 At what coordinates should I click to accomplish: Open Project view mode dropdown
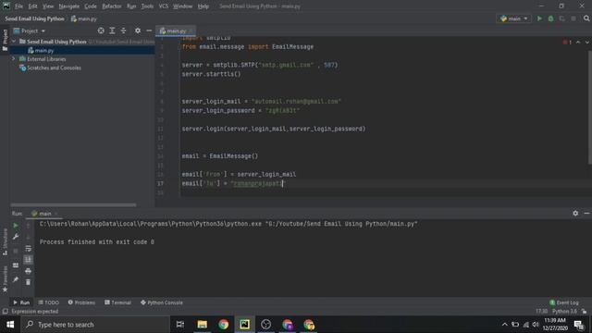tap(30, 31)
